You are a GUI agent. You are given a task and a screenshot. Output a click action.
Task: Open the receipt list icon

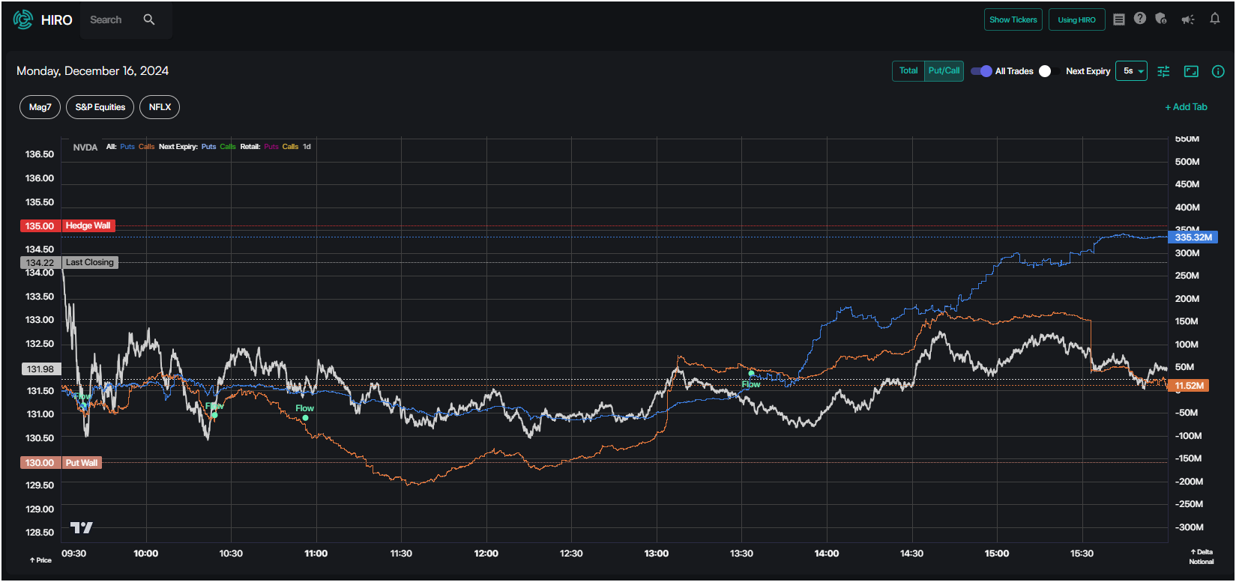pos(1119,19)
